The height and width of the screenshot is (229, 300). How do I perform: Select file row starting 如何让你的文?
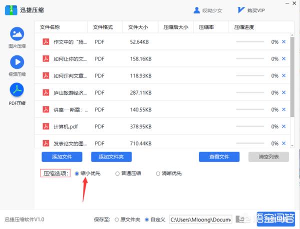coord(162,59)
